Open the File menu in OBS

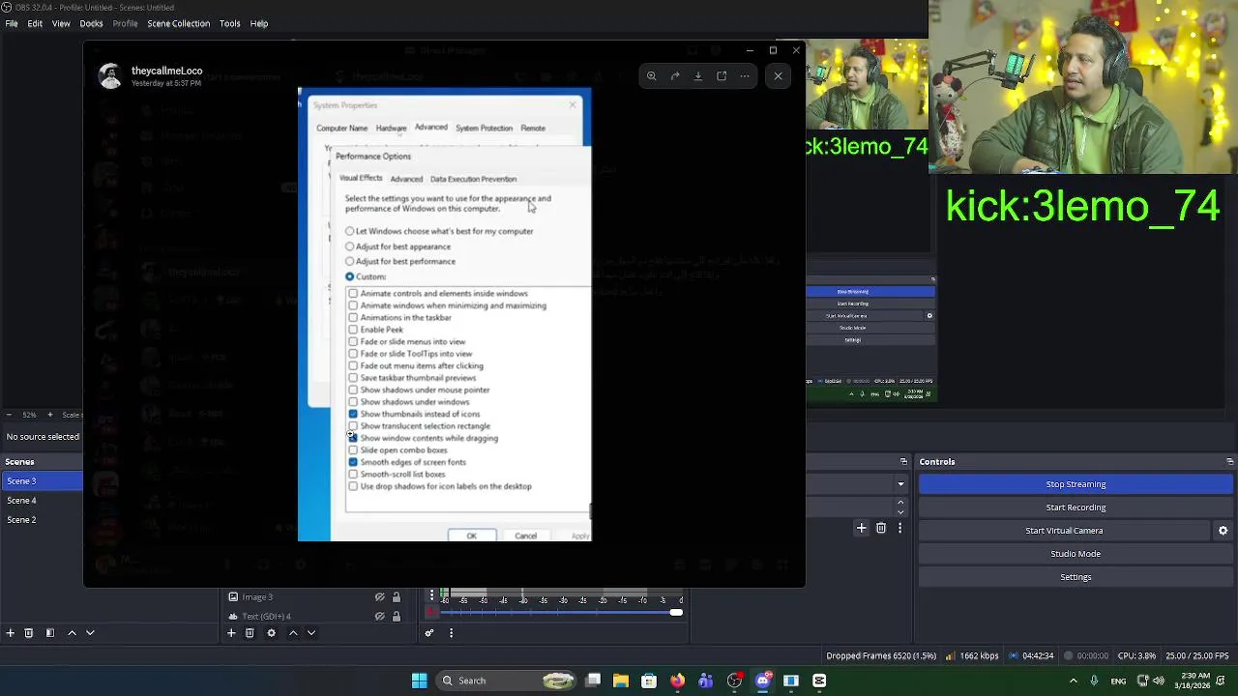pos(12,23)
